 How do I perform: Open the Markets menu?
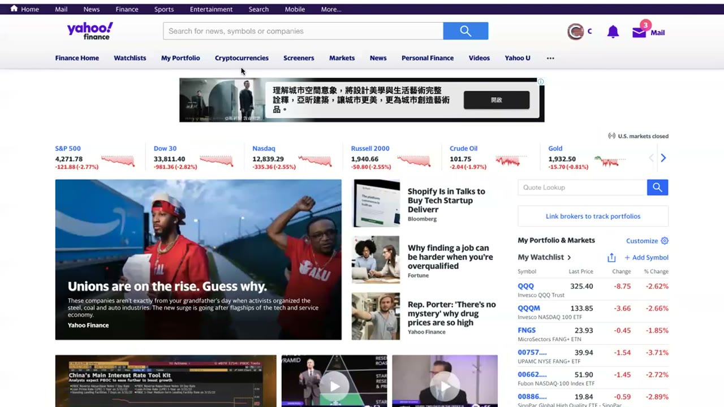342,58
